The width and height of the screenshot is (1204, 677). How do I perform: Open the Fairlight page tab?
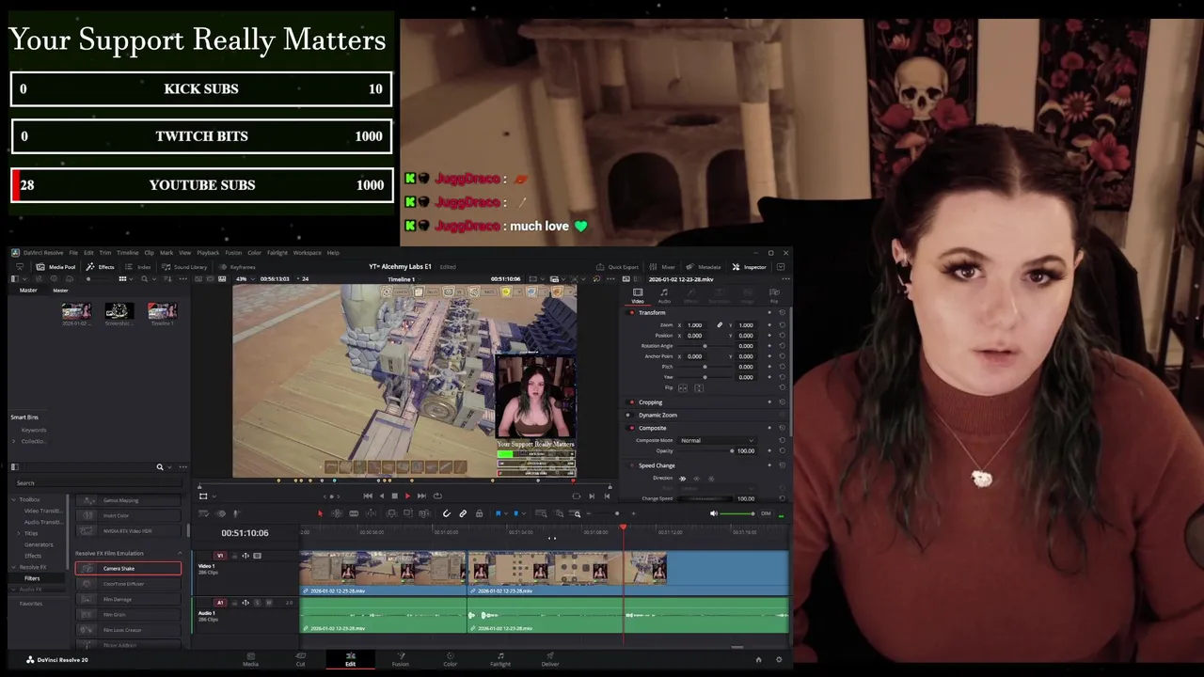(x=499, y=659)
